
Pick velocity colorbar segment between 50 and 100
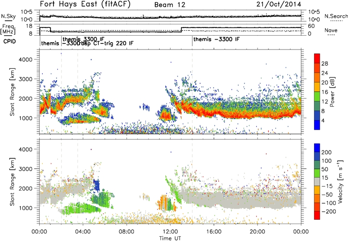(x=317, y=165)
